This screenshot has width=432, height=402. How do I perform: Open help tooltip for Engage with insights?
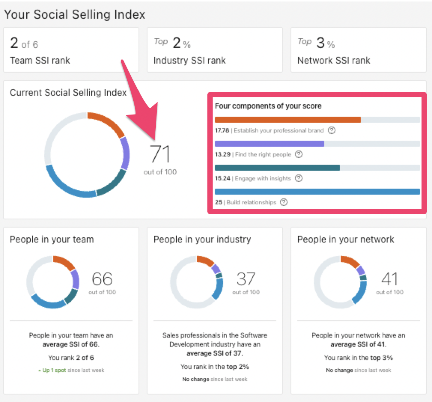click(298, 178)
